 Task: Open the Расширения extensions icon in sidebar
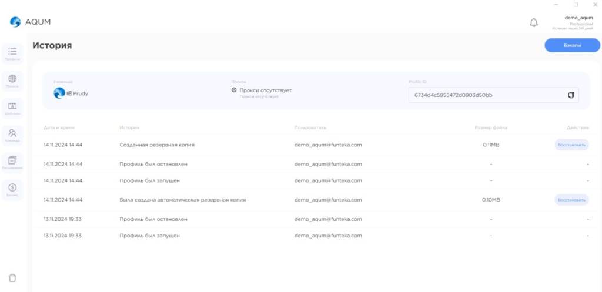tap(12, 160)
